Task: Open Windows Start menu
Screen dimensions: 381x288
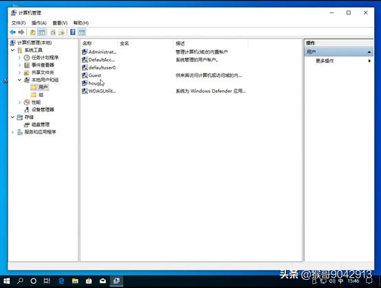Action: (x=7, y=281)
